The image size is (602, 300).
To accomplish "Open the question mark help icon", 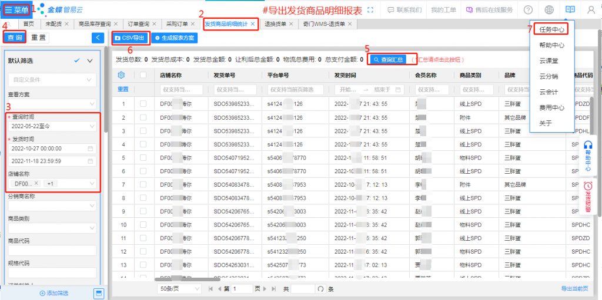I will pos(528,10).
